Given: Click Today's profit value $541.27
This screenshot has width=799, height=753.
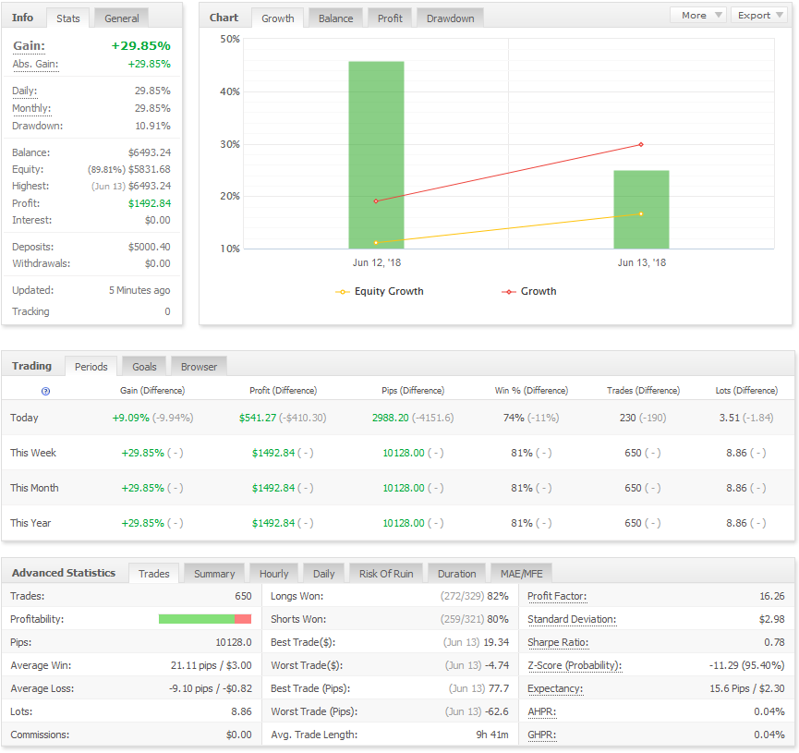Looking at the screenshot, I should (x=258, y=418).
